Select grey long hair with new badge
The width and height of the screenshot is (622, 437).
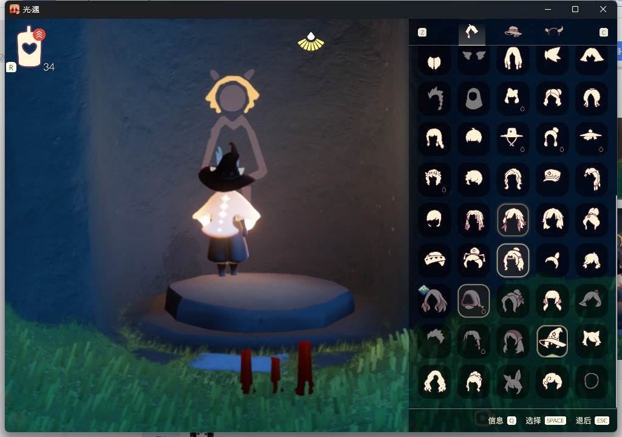point(434,300)
